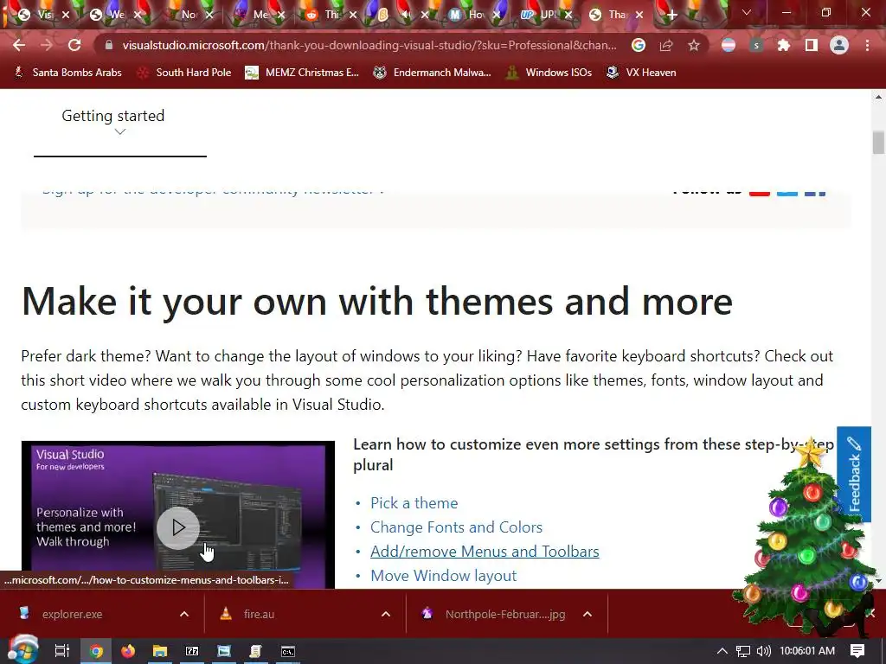Click the page's vertical scrollbar thumb
This screenshot has height=664, width=886.
(x=878, y=143)
